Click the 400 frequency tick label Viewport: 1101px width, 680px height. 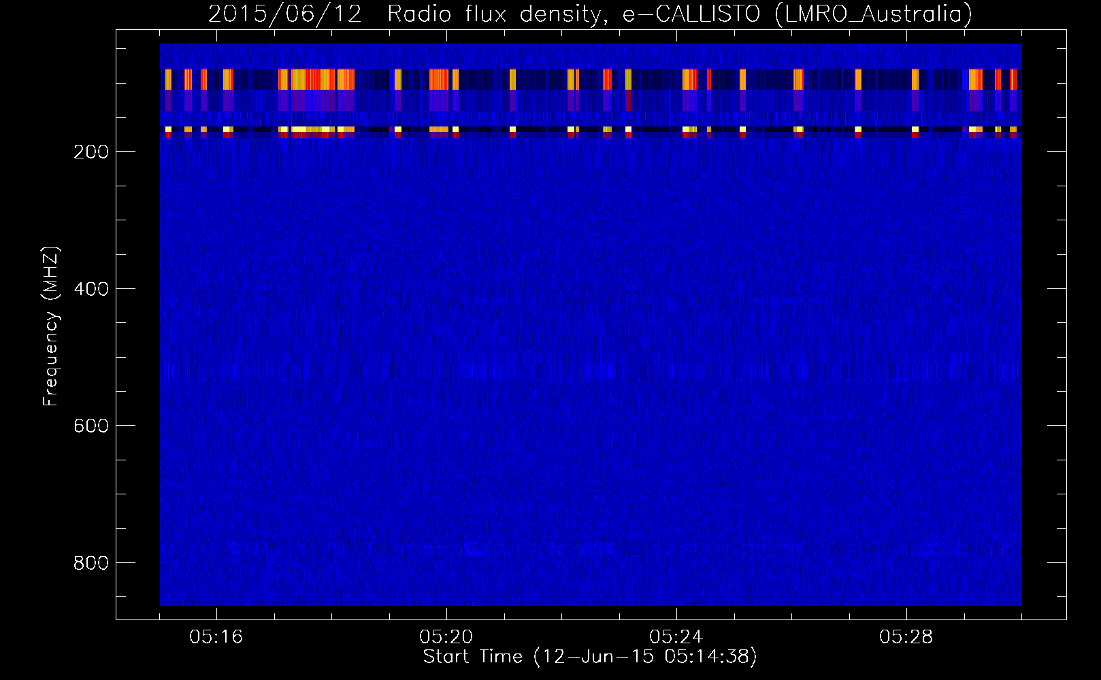point(91,289)
